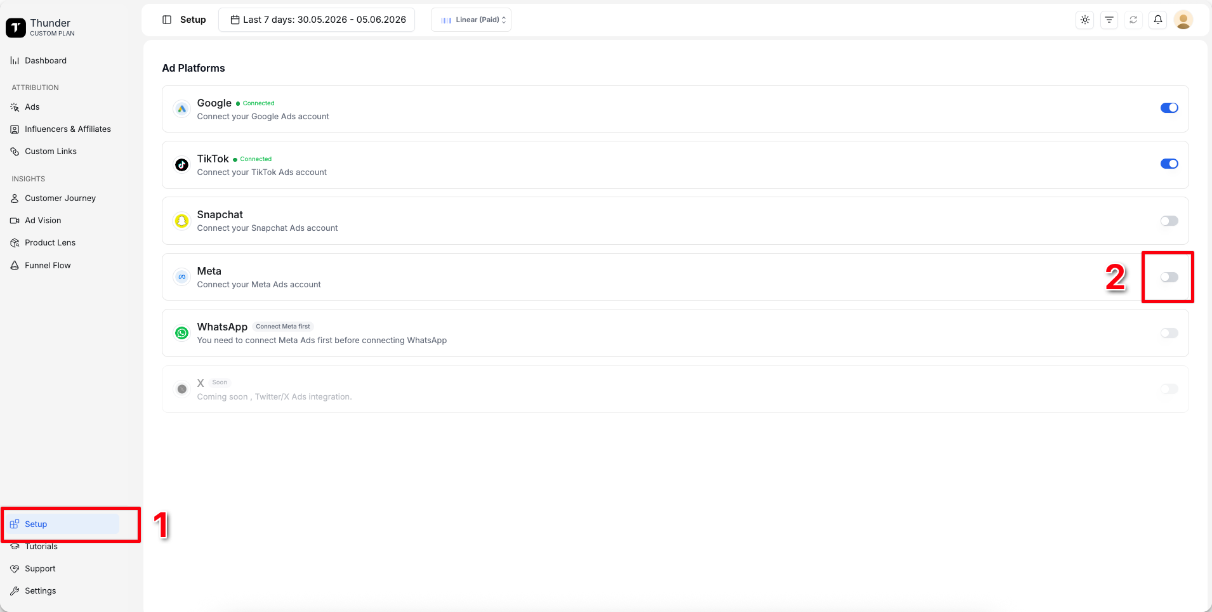Screen dimensions: 1212x612
Task: Enable the Snapchat Ads toggle
Action: point(1169,221)
